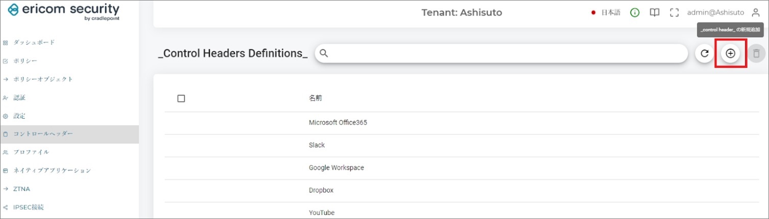Open the Google Workspace entry
769x219 pixels.
point(336,168)
